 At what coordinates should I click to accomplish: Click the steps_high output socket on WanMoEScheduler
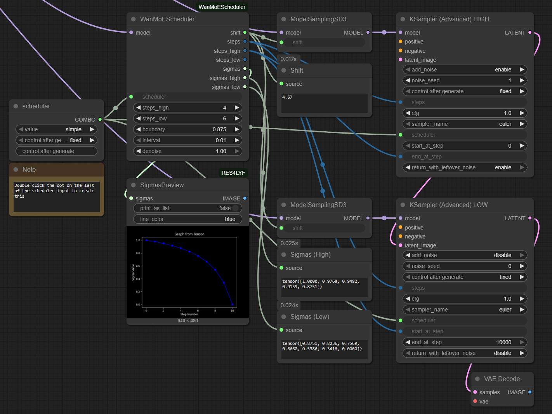245,50
